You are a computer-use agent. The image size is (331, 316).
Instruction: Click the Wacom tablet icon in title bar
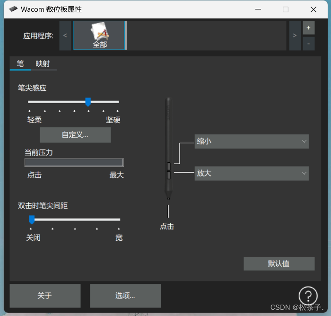point(13,9)
